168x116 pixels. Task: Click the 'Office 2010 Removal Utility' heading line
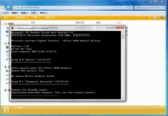pos(56,40)
